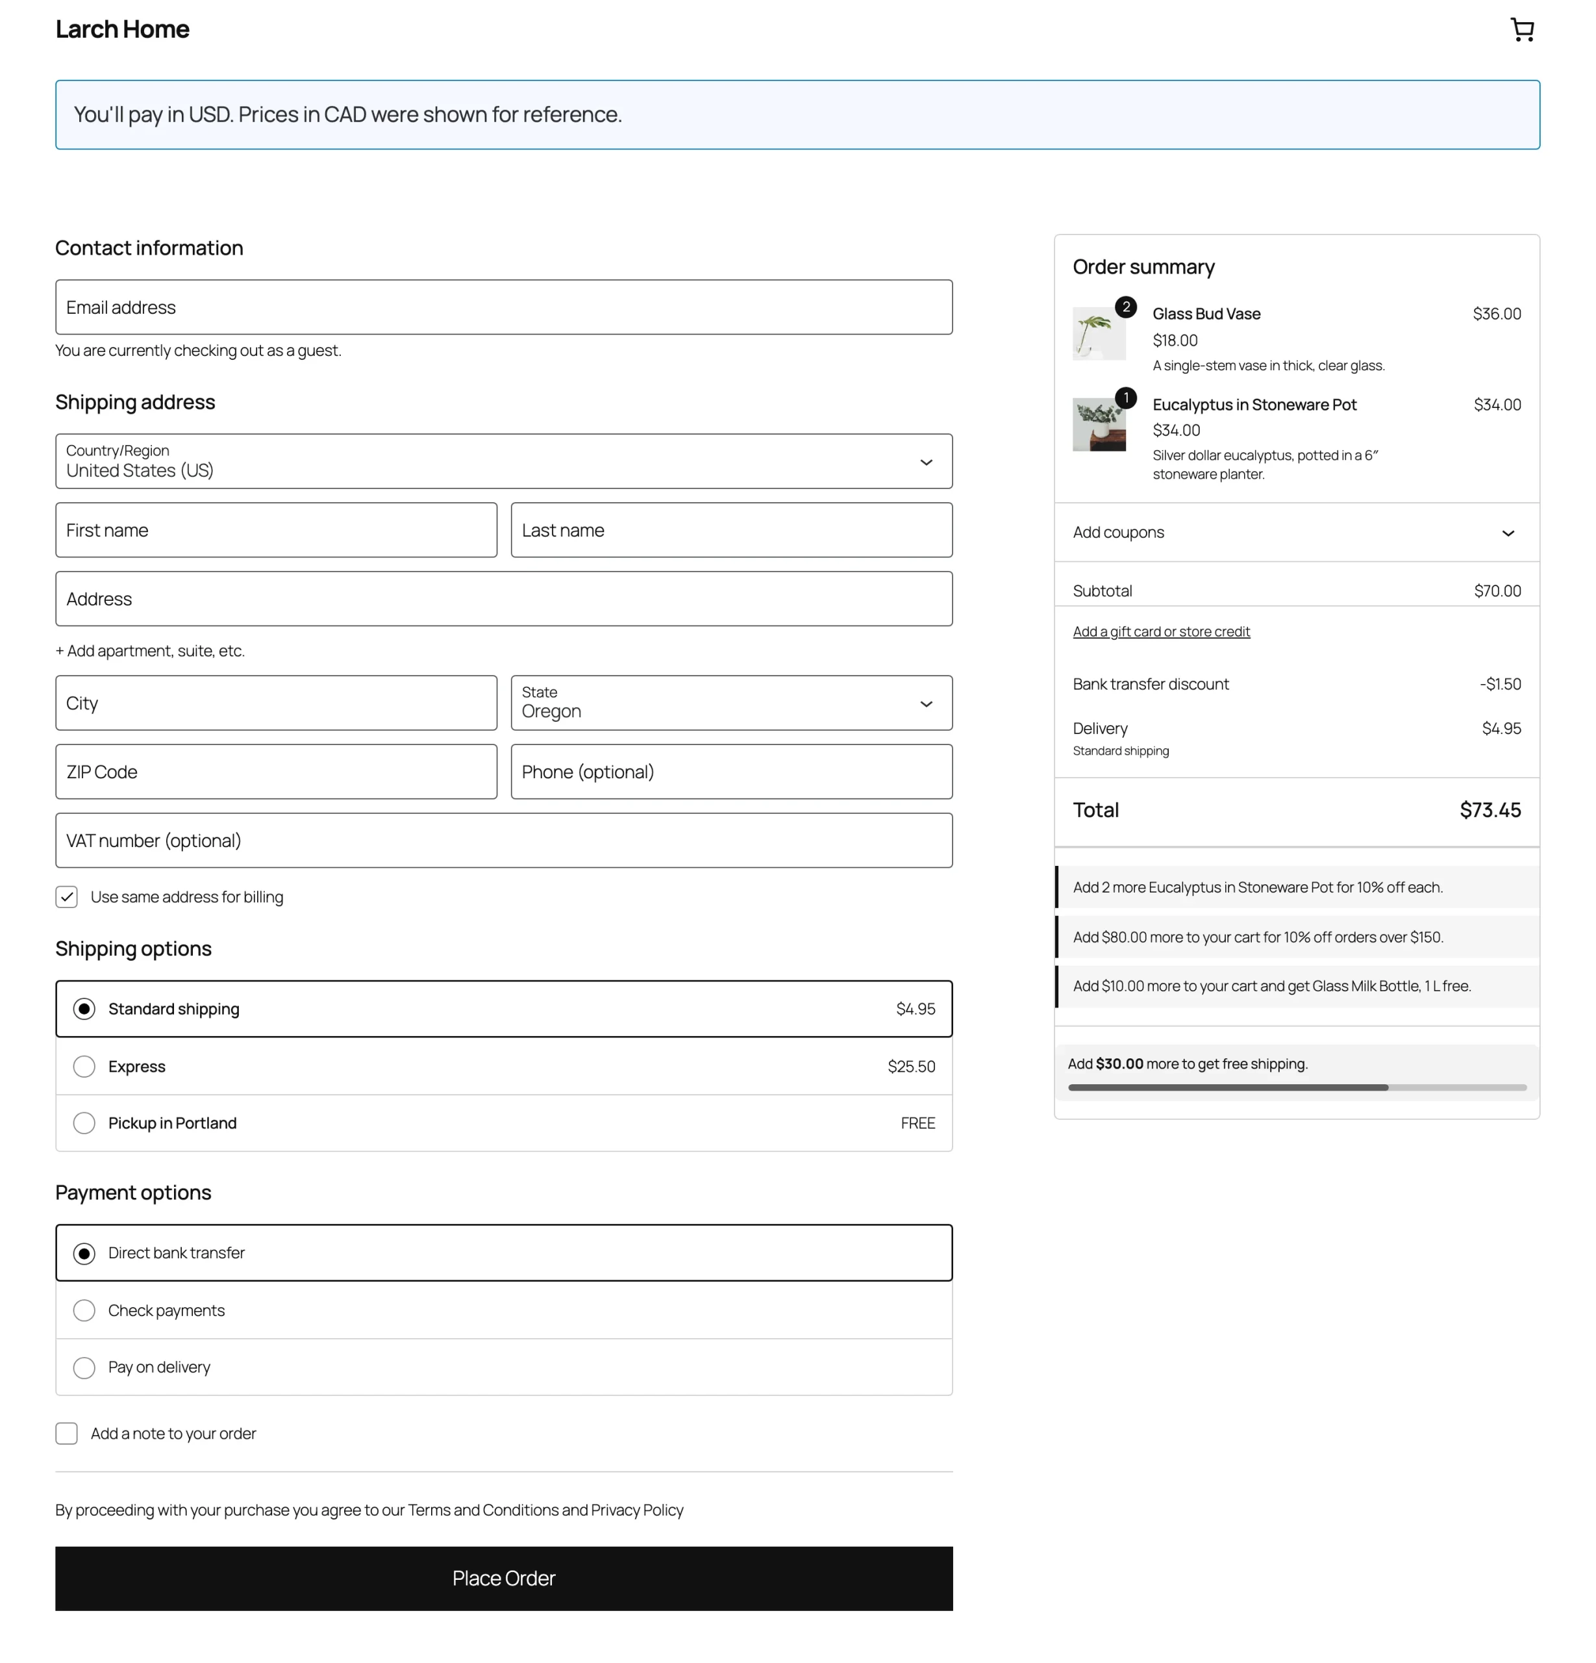Click the Bank transfer discount -$1.50 value
Image resolution: width=1596 pixels, height=1663 pixels.
point(1500,684)
